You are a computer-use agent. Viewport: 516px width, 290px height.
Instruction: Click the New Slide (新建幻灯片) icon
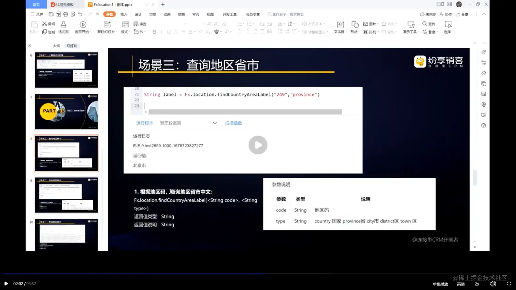pyautogui.click(x=107, y=25)
